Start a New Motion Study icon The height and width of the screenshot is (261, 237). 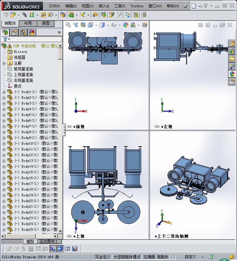click(95, 15)
